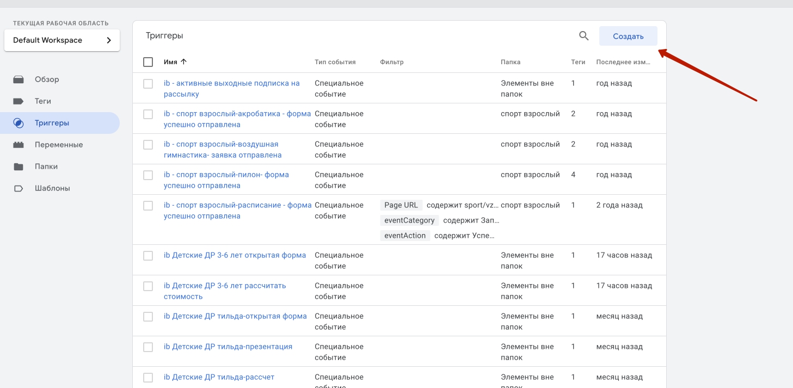The width and height of the screenshot is (793, 388).
Task: Toggle the select-all checkbox in table header
Action: click(x=148, y=62)
